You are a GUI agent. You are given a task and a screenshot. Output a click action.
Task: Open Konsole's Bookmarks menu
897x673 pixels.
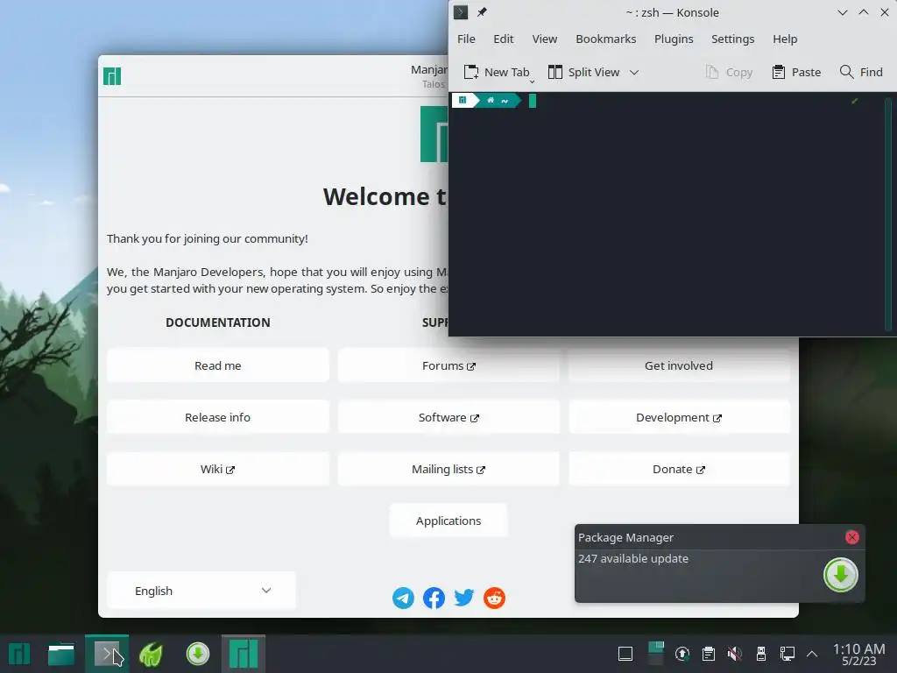pos(606,39)
